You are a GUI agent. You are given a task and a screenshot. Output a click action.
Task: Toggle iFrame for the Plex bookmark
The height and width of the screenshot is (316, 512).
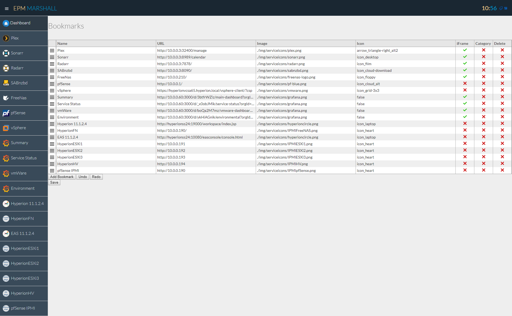coord(465,50)
